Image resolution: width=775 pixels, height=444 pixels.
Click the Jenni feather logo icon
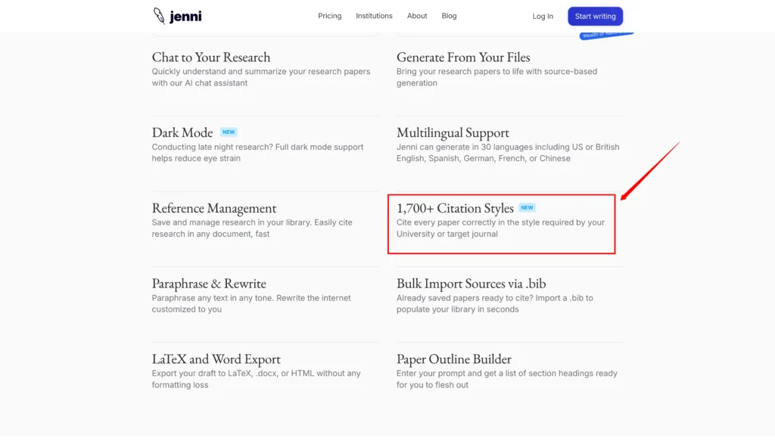tap(159, 16)
